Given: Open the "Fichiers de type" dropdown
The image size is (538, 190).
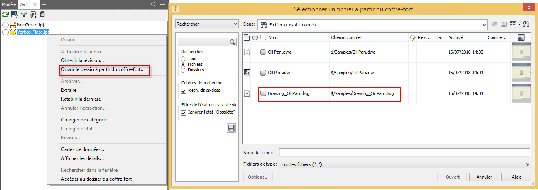Looking at the screenshot, I should coord(528,164).
